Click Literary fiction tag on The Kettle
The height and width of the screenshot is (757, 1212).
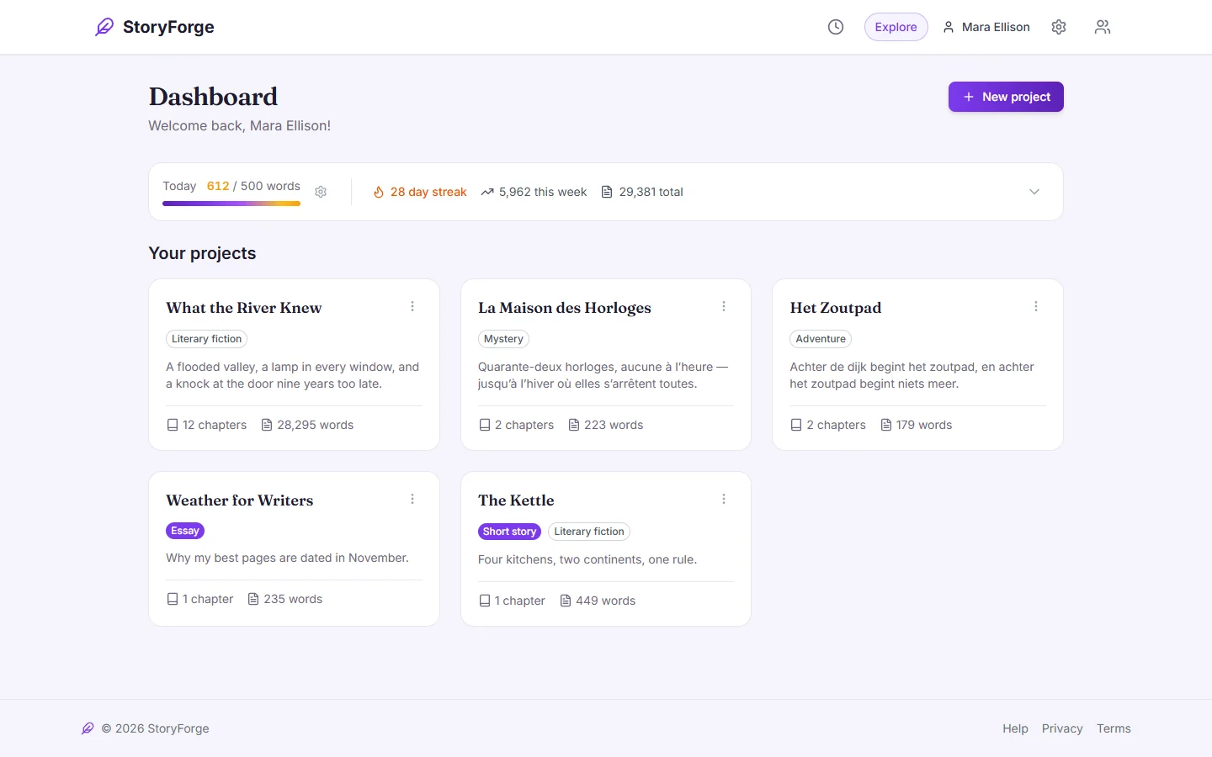[589, 532]
